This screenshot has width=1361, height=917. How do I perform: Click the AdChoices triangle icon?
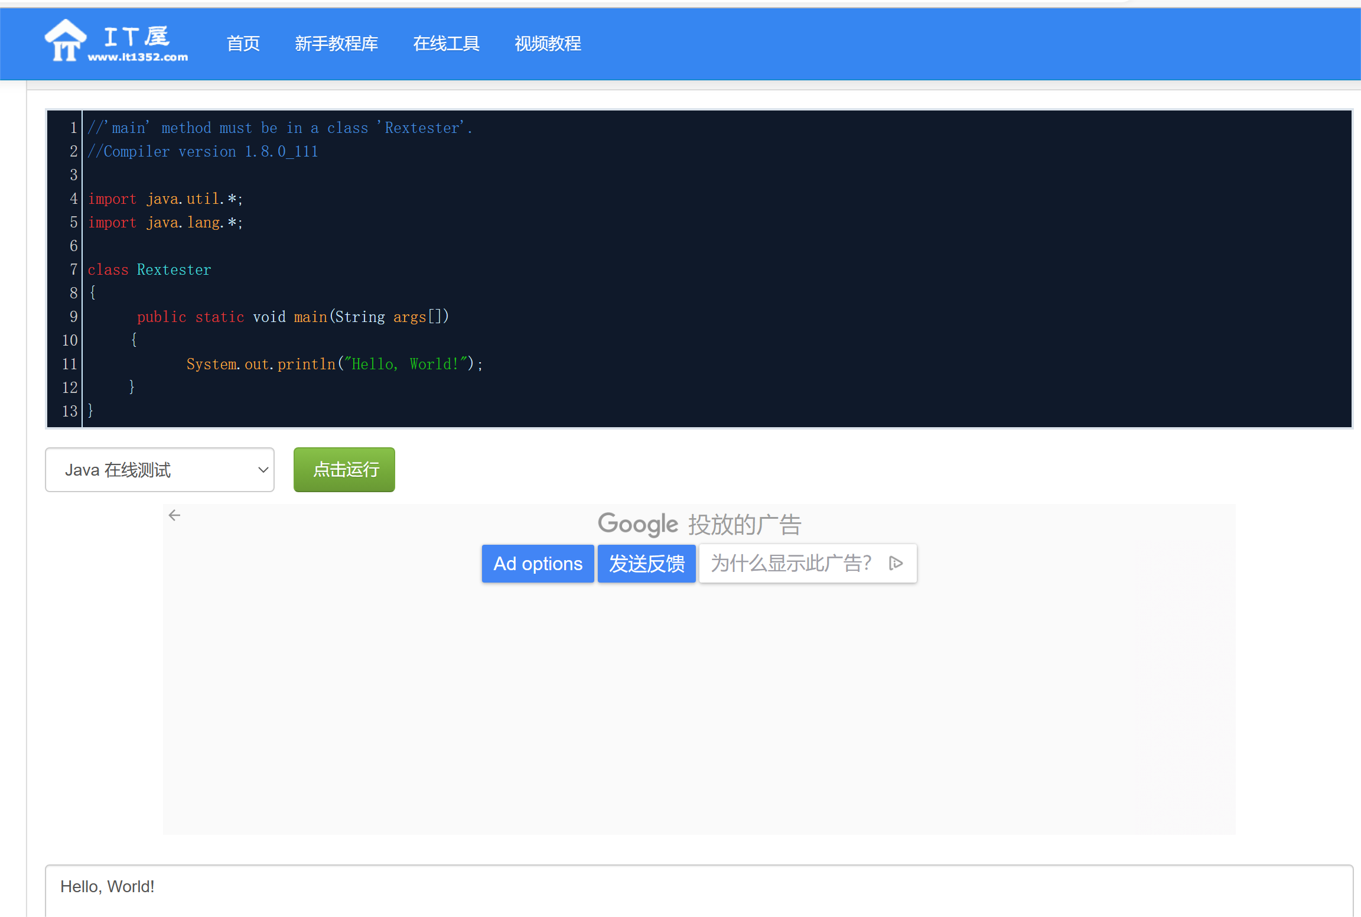pos(896,563)
